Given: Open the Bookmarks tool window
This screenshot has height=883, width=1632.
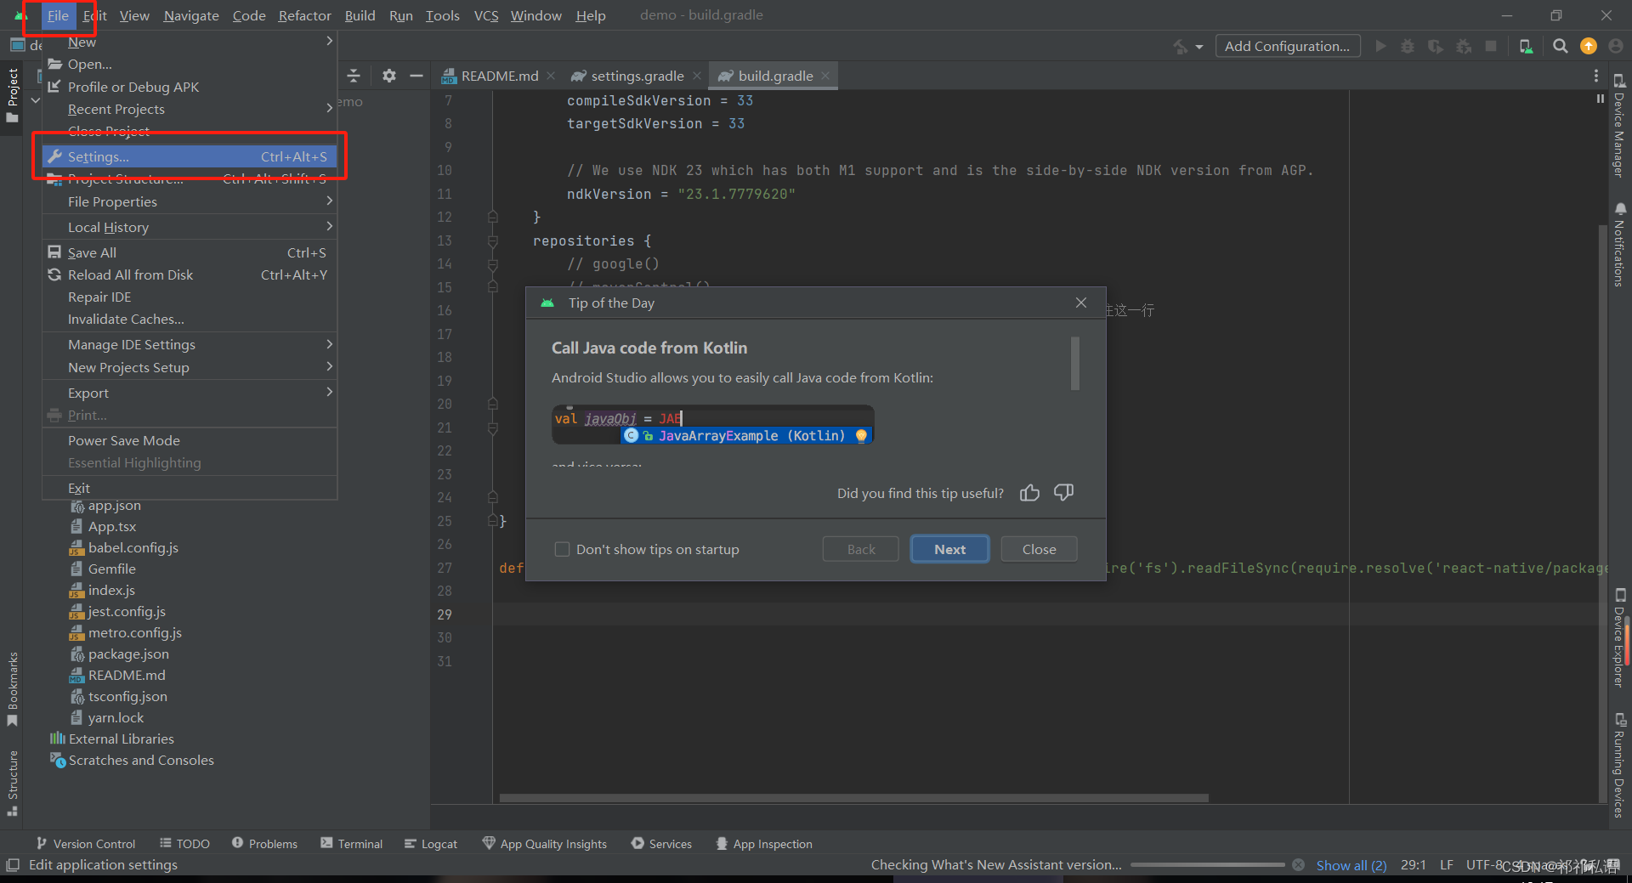Looking at the screenshot, I should pos(12,688).
